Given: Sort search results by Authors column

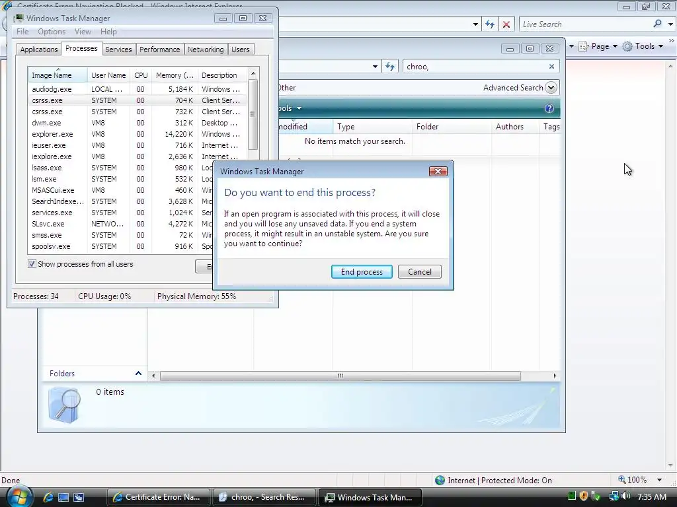Looking at the screenshot, I should [515, 127].
